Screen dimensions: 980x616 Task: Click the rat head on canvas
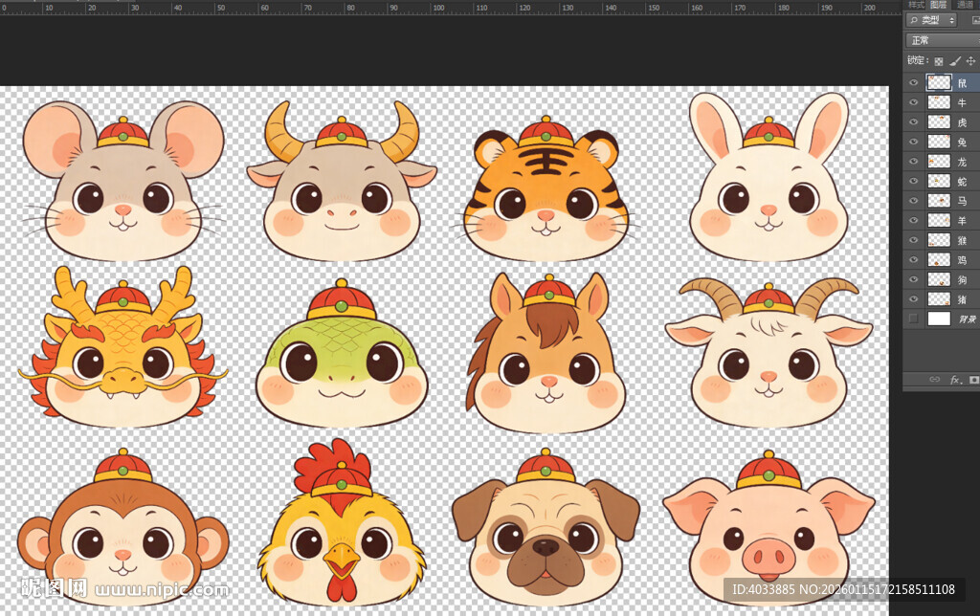pos(123,181)
